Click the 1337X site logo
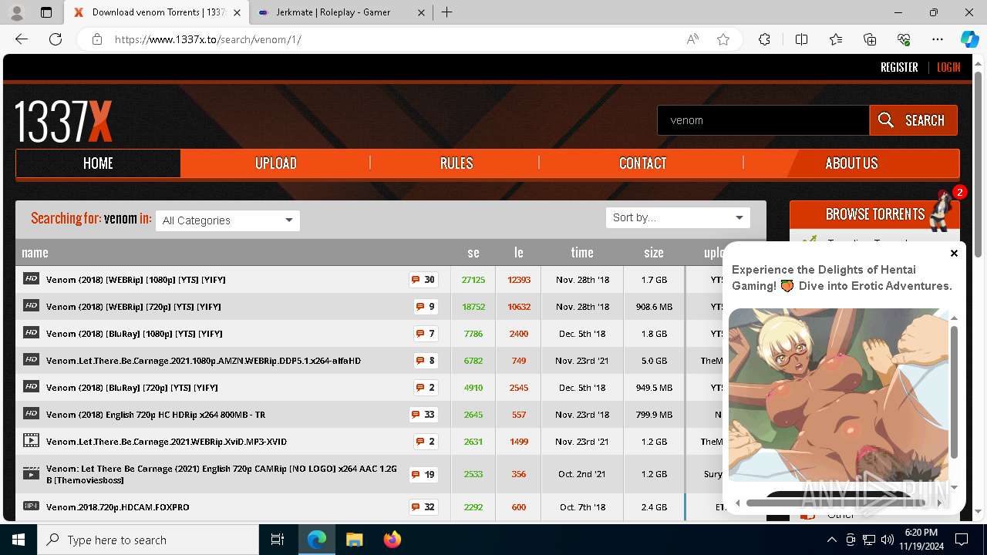The image size is (987, 555). (64, 121)
